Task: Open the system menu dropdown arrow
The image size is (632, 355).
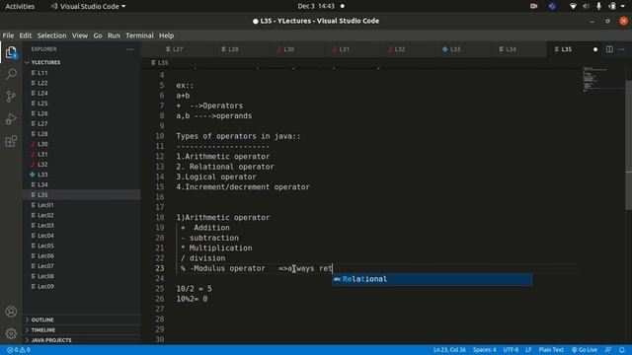Action: click(623, 6)
